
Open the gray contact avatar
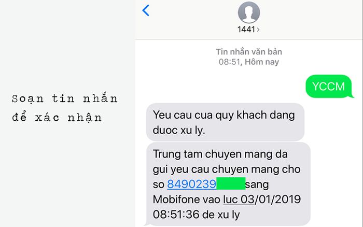tap(249, 12)
